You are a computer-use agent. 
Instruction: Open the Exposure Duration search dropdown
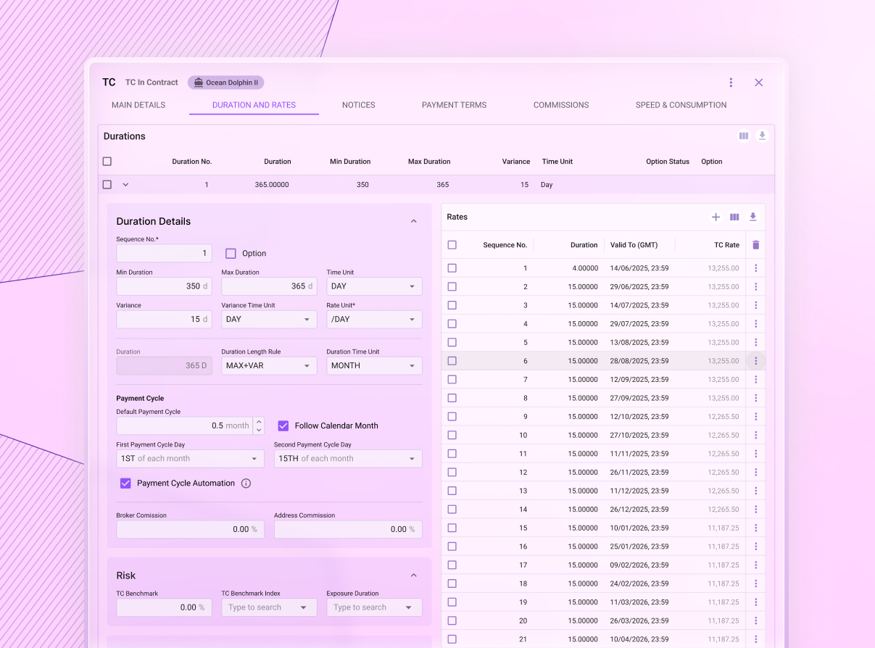click(x=374, y=607)
